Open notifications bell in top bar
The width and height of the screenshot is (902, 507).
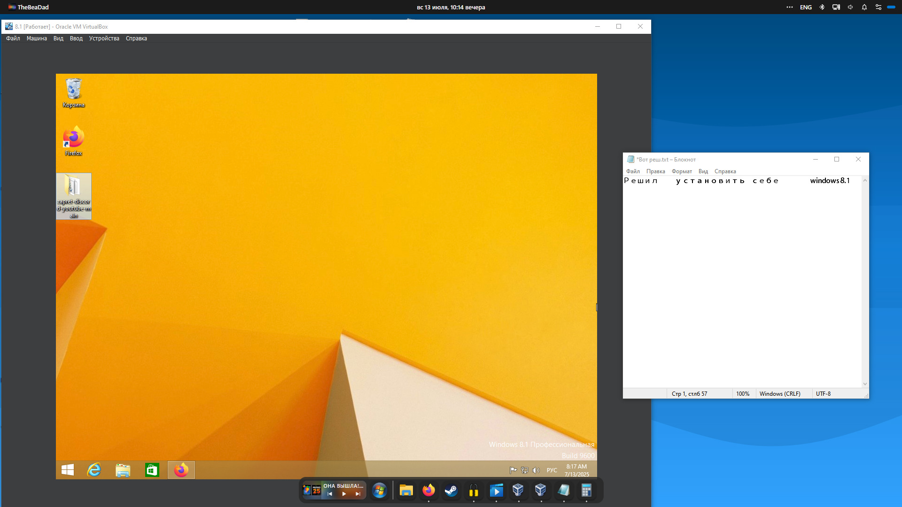pos(864,7)
